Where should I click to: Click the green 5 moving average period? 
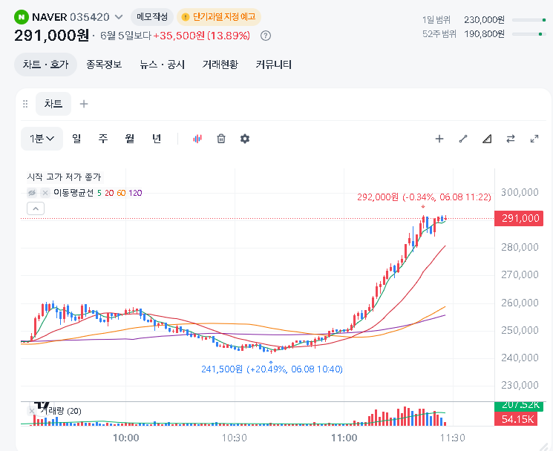(x=99, y=193)
